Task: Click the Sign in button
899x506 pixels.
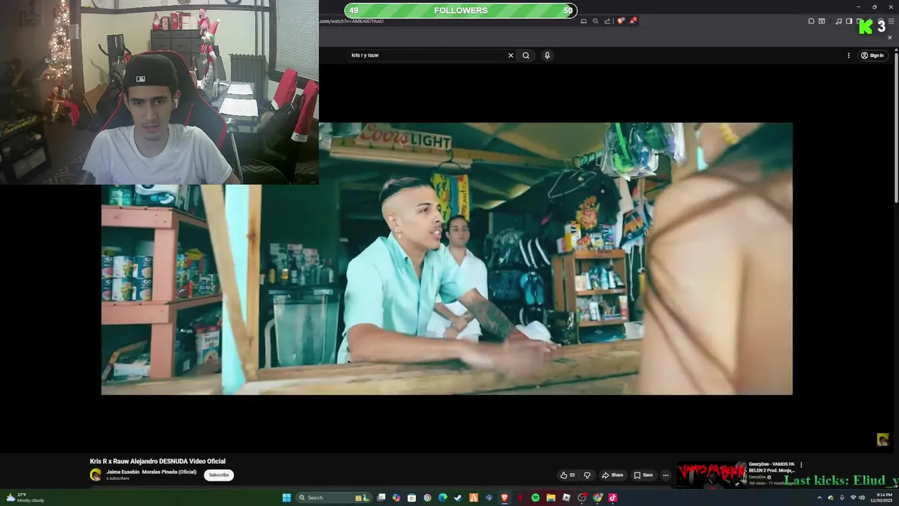Action: tap(873, 56)
